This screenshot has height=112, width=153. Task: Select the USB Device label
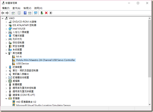pyautogui.click(x=22, y=64)
